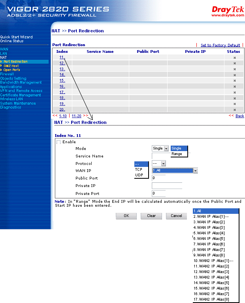Select 17.WAN2 IP Alias[8] option
Viewport: 245px width, 303px height.
tap(216, 299)
